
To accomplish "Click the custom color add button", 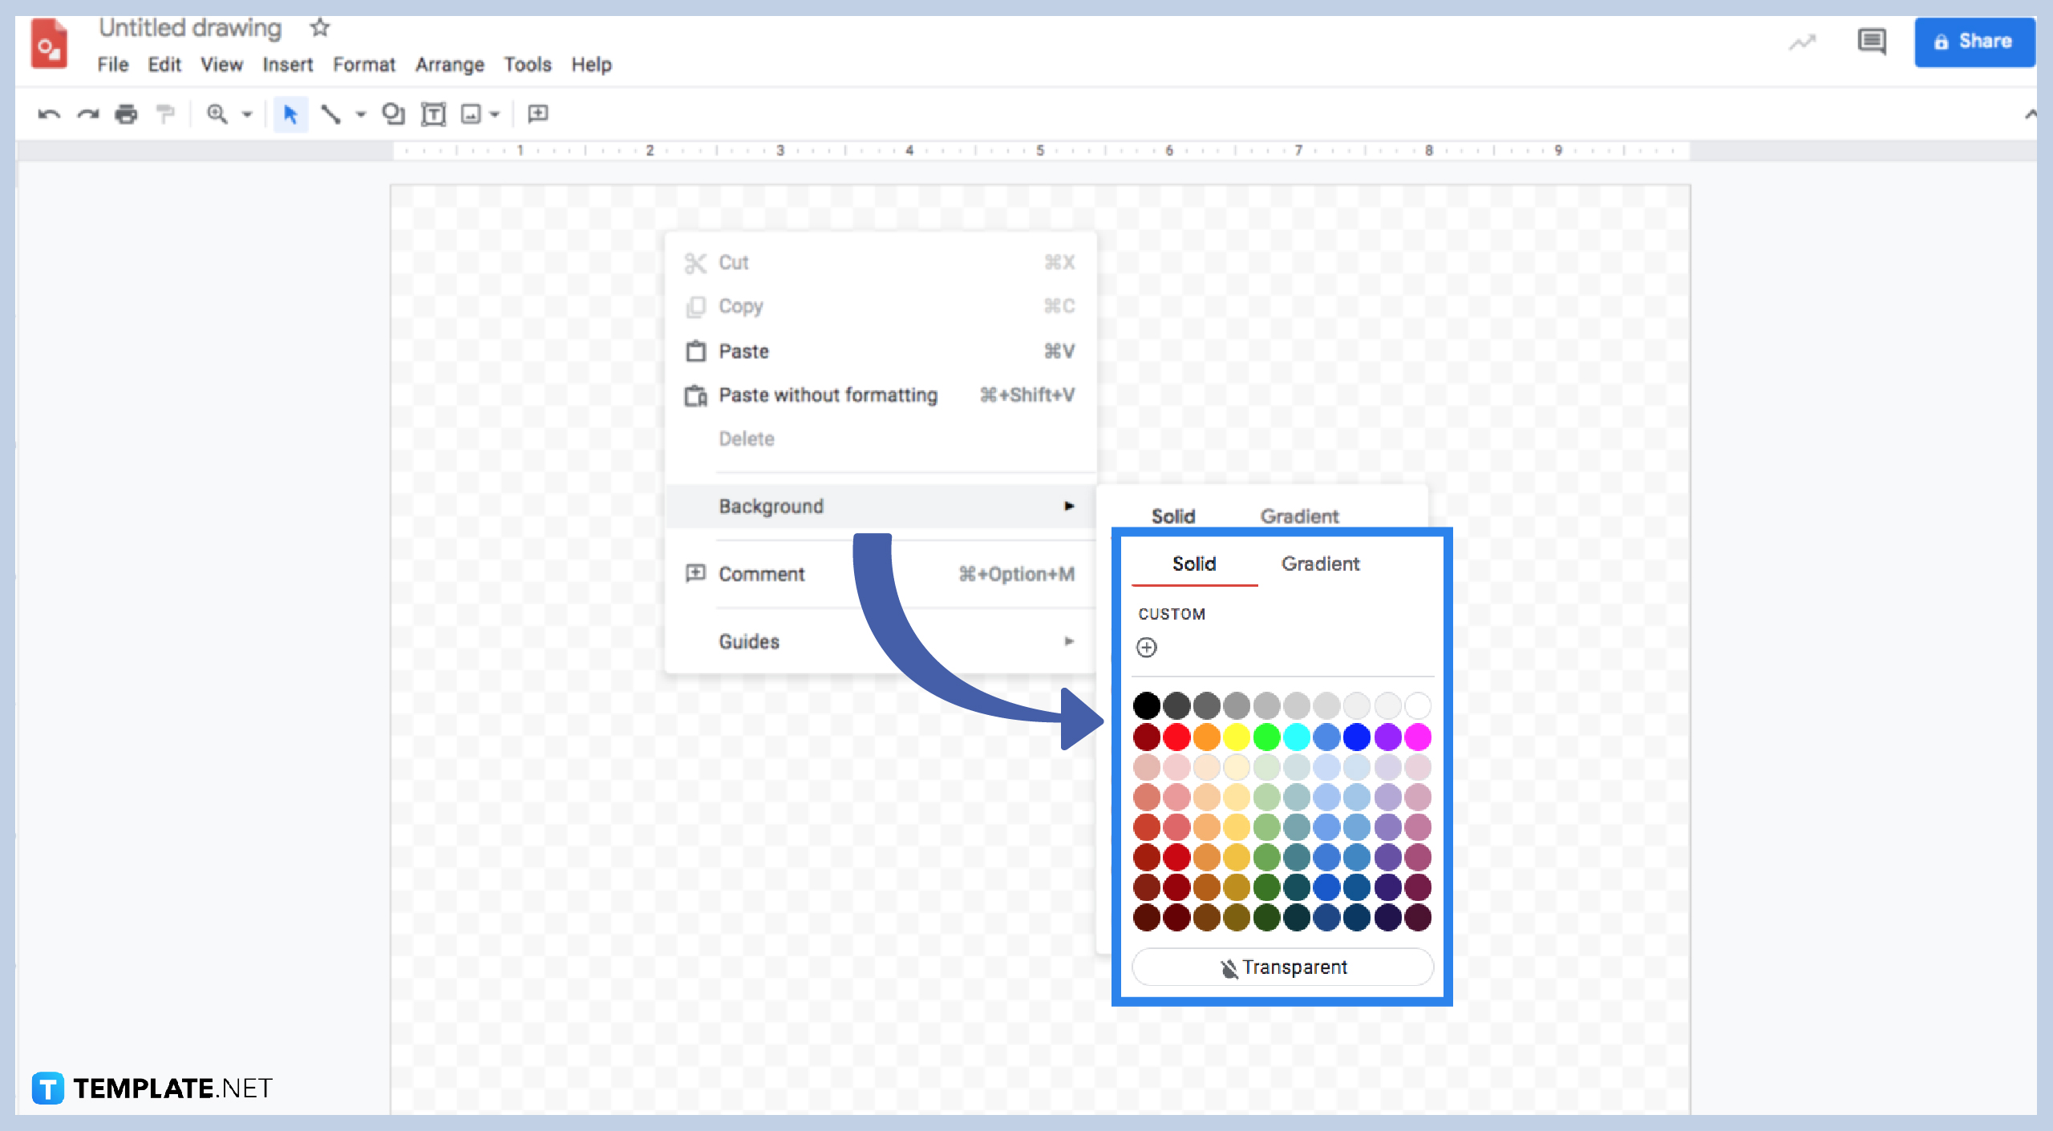I will coord(1151,648).
